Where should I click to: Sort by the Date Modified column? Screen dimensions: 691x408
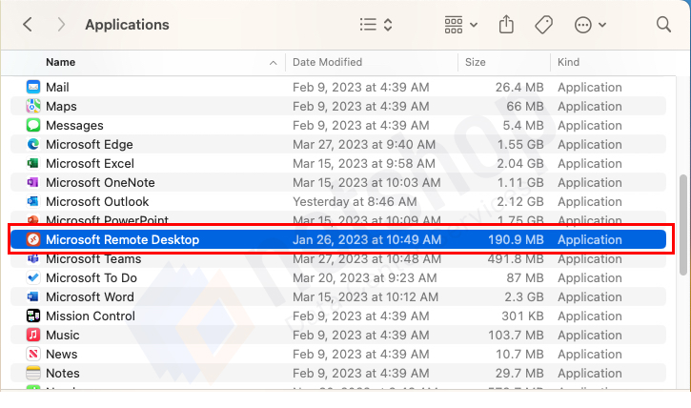tap(328, 62)
